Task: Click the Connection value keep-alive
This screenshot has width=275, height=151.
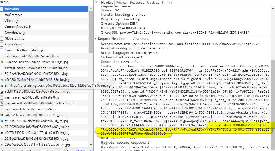Action: [131, 62]
